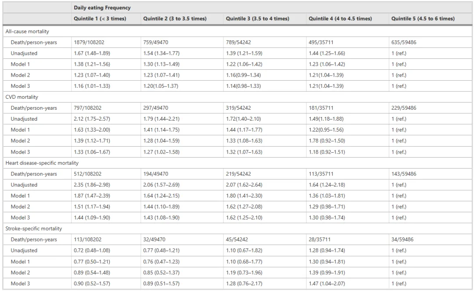The image size is (474, 291).
Task: Click the cell showing 1.67 (1.48–1.89)
Action: click(106, 53)
